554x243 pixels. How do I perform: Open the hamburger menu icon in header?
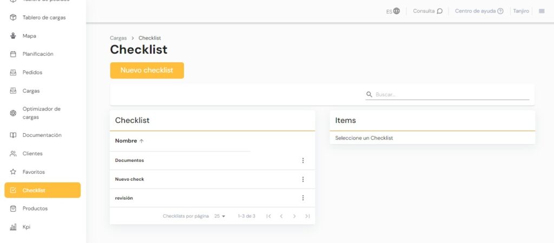click(x=542, y=11)
